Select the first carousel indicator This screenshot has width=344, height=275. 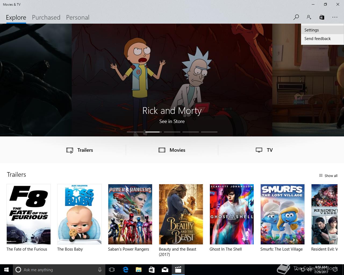point(135,132)
